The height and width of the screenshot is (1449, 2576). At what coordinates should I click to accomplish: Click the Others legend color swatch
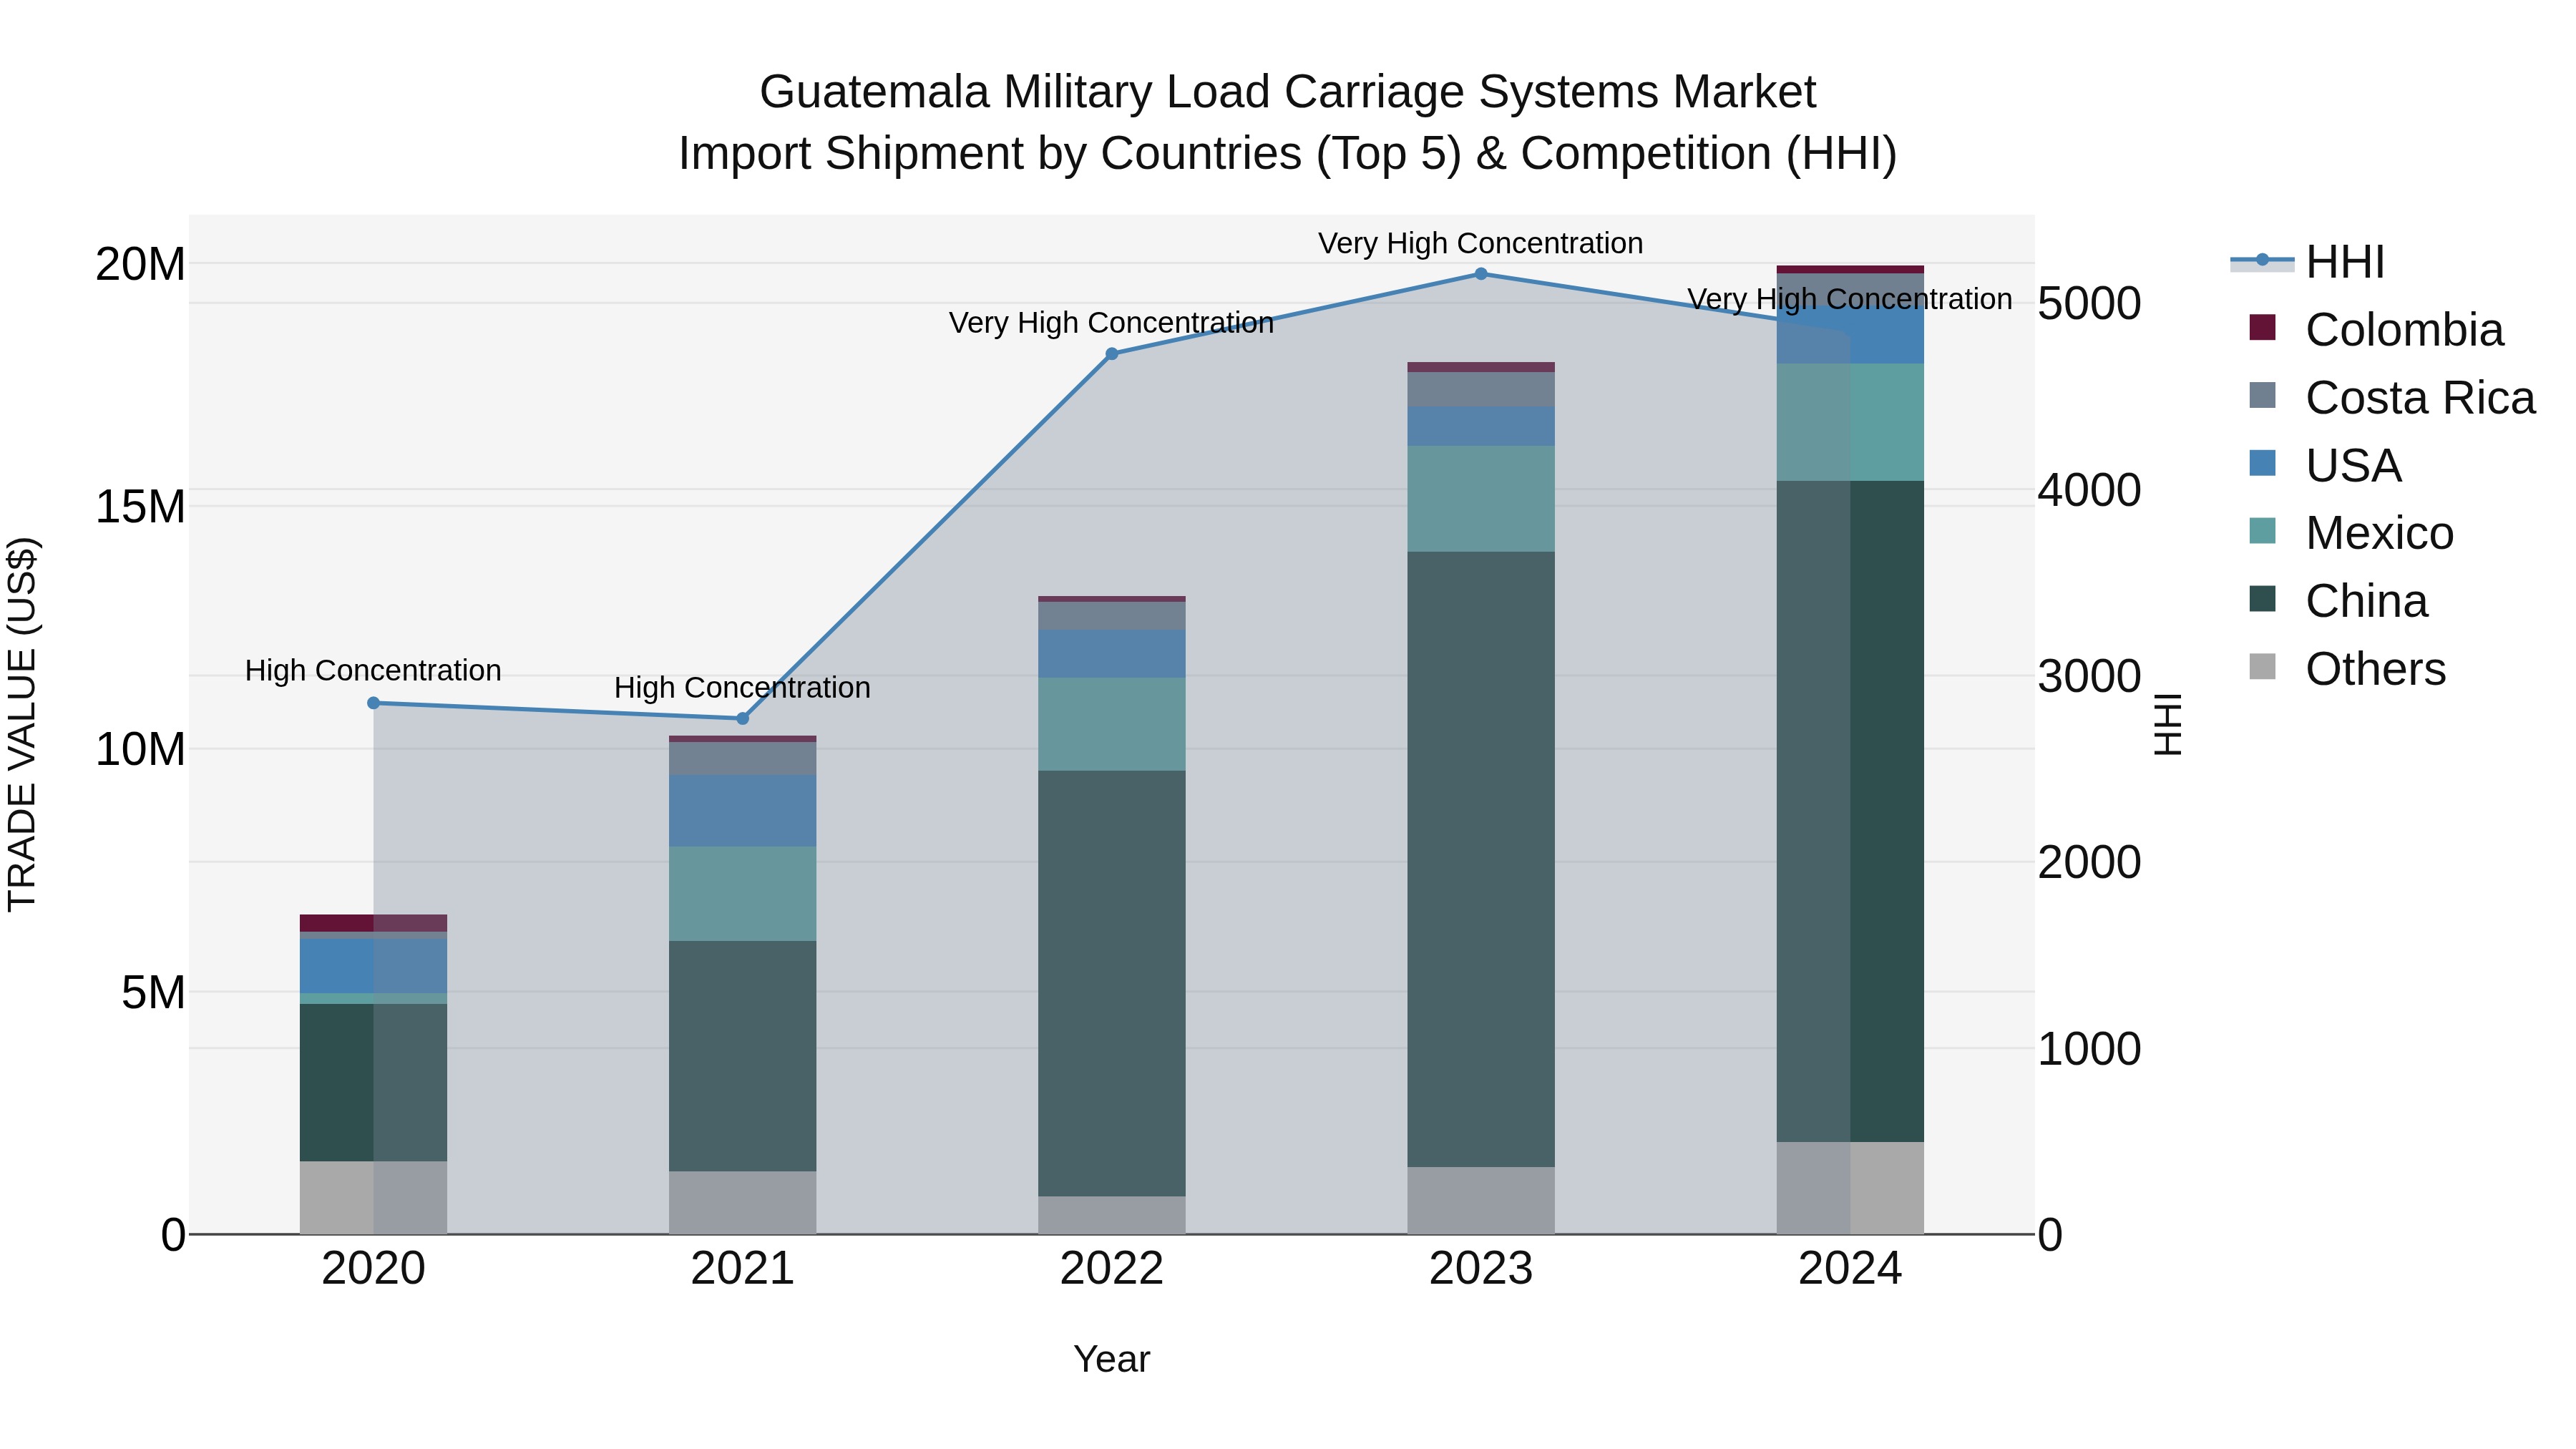(2262, 667)
